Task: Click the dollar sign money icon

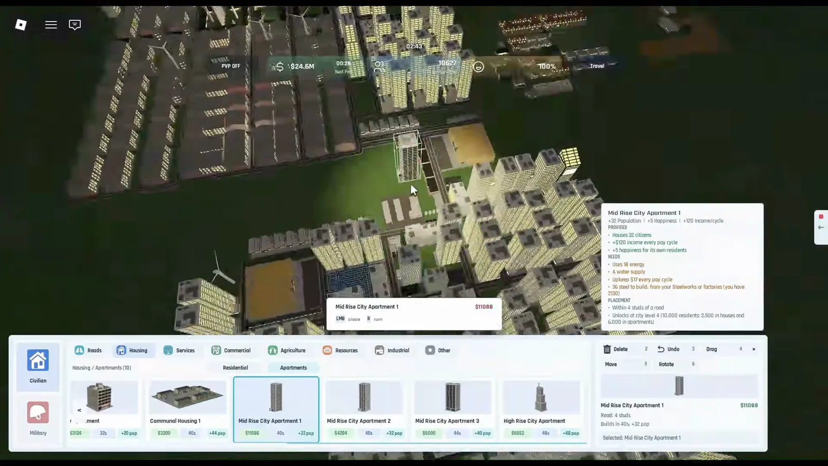Action: (x=279, y=67)
